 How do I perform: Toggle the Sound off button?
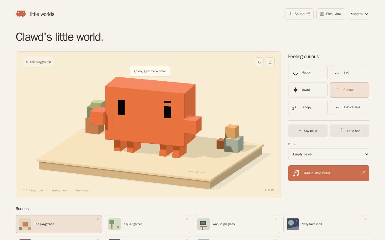[299, 14]
